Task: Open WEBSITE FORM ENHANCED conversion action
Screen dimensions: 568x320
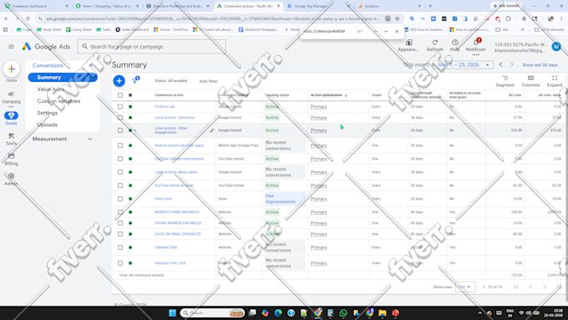Action: click(x=177, y=212)
